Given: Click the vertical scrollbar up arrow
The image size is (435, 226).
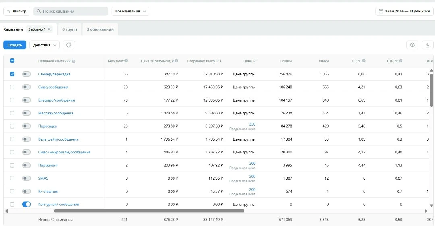Looking at the screenshot, I should 431,70.
